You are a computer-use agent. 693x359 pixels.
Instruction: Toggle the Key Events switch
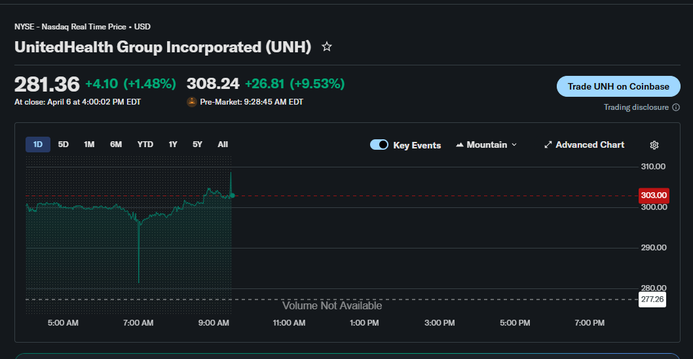tap(379, 145)
